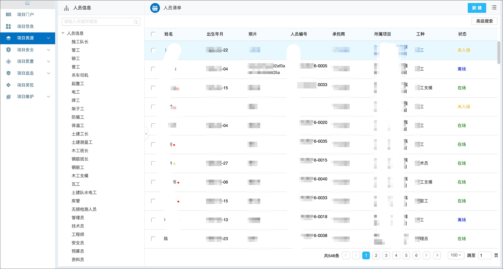Image resolution: width=503 pixels, height=269 pixels.
Task: Select 土建测量工 in the personnel tree
Action: (x=82, y=142)
